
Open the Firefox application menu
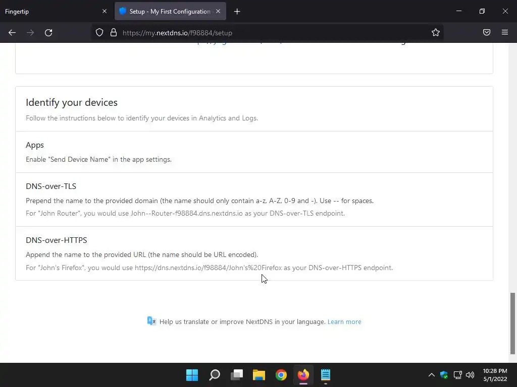505,32
